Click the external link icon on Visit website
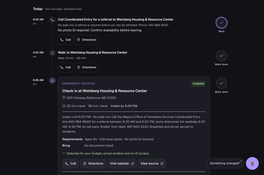264x175 pixels. point(133,164)
